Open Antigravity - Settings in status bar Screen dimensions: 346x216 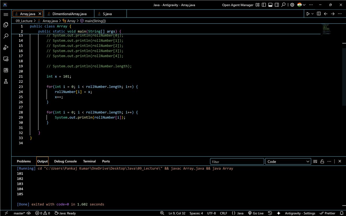click(300, 213)
